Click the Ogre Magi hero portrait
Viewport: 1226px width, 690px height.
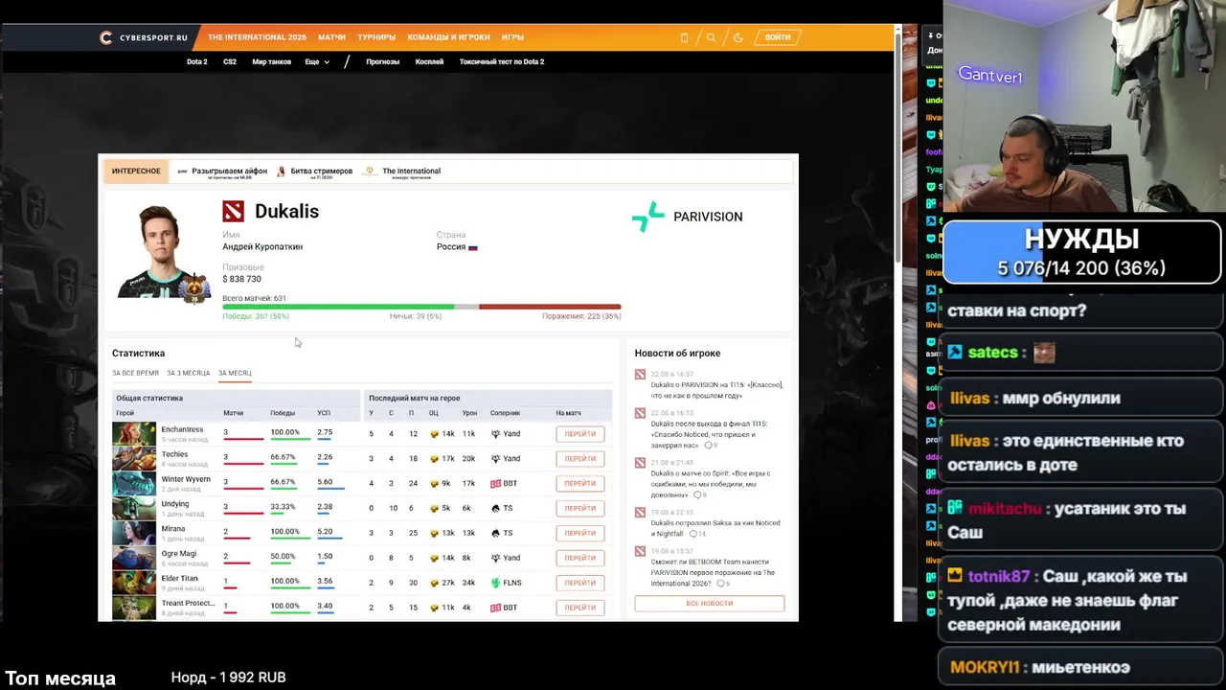134,558
